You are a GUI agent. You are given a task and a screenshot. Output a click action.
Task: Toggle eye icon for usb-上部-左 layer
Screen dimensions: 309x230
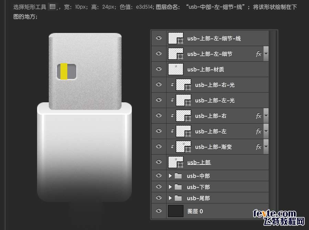coord(159,131)
